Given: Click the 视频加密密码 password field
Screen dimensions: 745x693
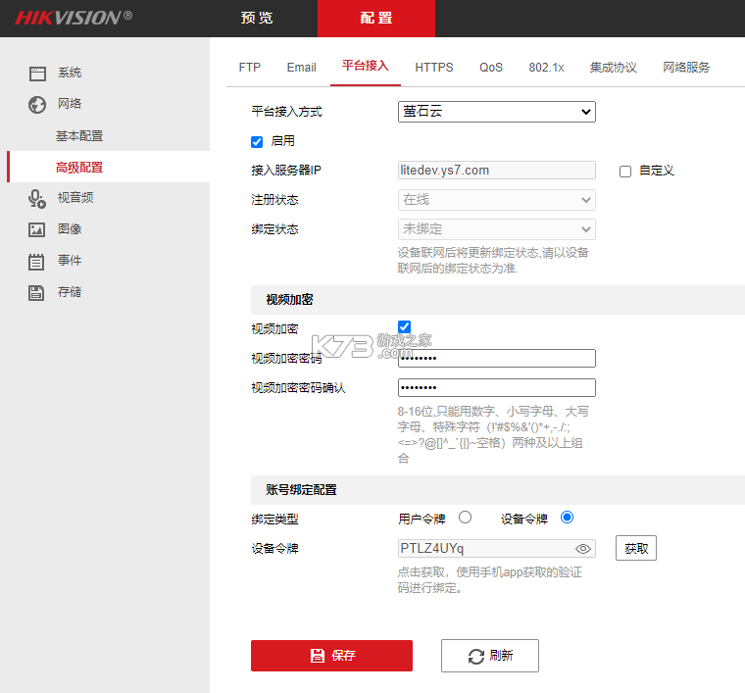Looking at the screenshot, I should pyautogui.click(x=497, y=358).
